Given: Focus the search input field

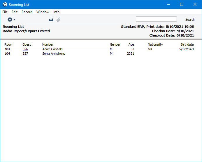Looking at the screenshot, I should [156, 19].
